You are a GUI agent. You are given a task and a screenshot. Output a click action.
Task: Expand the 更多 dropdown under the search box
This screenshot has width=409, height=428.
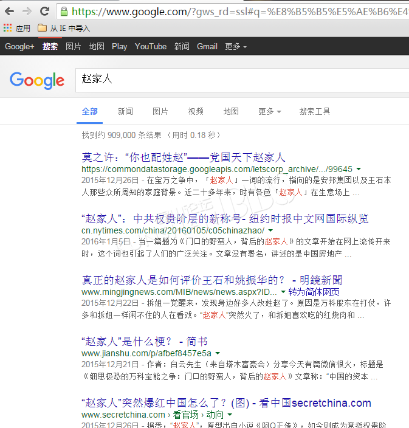coord(270,111)
